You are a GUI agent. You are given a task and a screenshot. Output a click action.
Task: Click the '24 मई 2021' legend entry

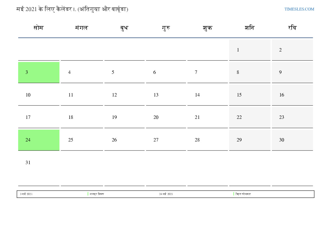pyautogui.click(x=166, y=194)
